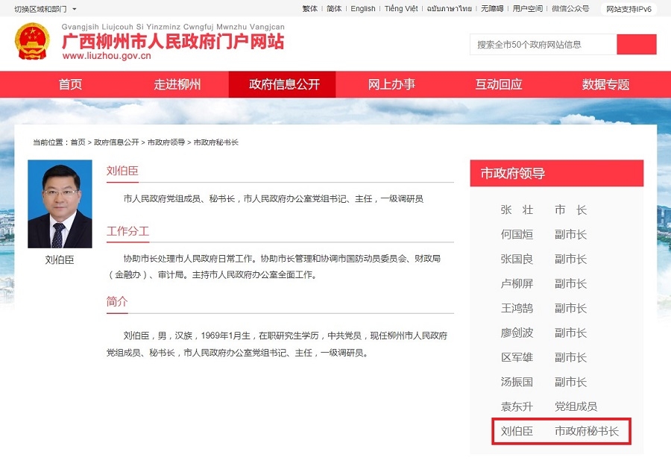Image resolution: width=671 pixels, height=469 pixels.
Task: Switch to 繁体 Traditional Chinese
Action: [309, 9]
